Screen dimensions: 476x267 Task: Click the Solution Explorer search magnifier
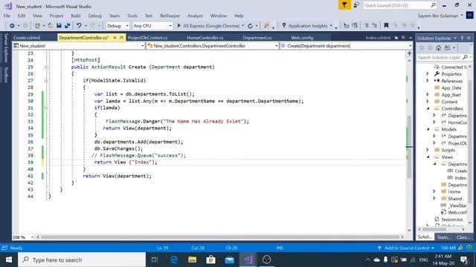pyautogui.click(x=465, y=57)
